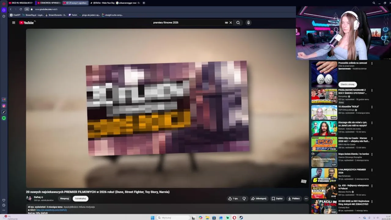
Task: Open options for Jared Leto video
Action: click(372, 123)
